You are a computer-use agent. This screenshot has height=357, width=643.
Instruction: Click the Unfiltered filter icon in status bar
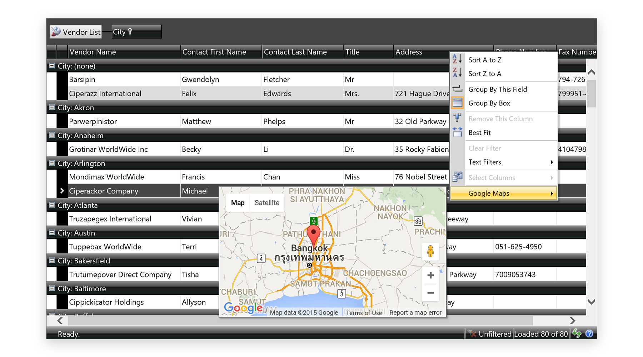(472, 334)
